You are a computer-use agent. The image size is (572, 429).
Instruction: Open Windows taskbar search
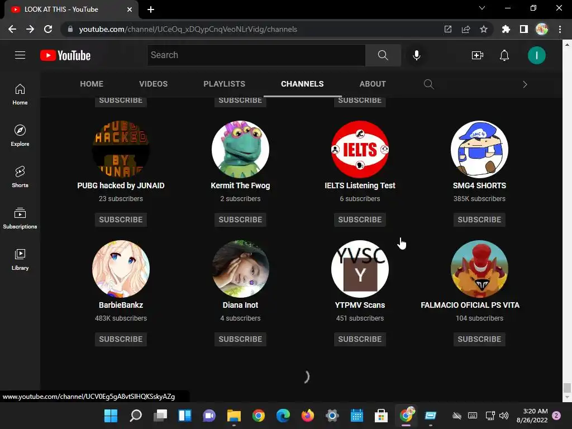click(x=136, y=416)
